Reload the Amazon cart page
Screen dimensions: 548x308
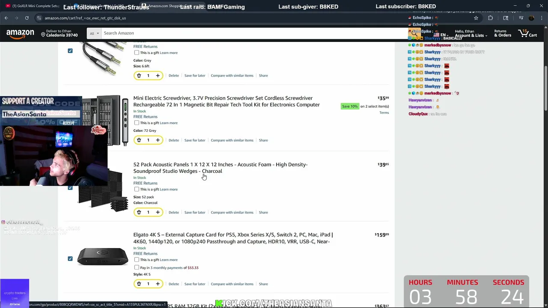click(x=27, y=18)
